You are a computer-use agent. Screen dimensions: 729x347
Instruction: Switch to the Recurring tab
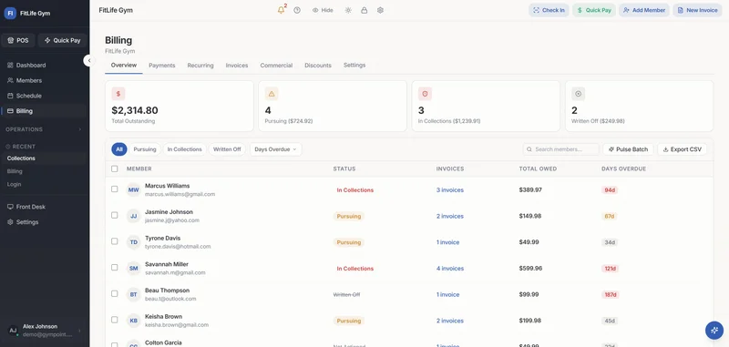(x=200, y=66)
